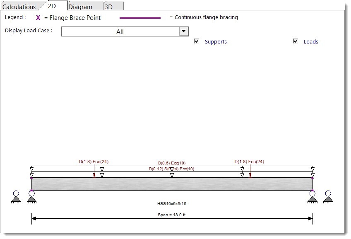Image resolution: width=351 pixels, height=239 pixels.
Task: Click the gray beam body in the diagram
Action: [x=172, y=184]
